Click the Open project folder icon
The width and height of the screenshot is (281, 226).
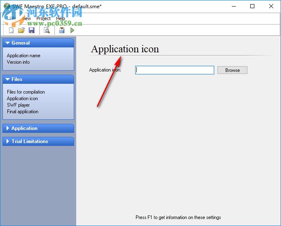[21, 30]
